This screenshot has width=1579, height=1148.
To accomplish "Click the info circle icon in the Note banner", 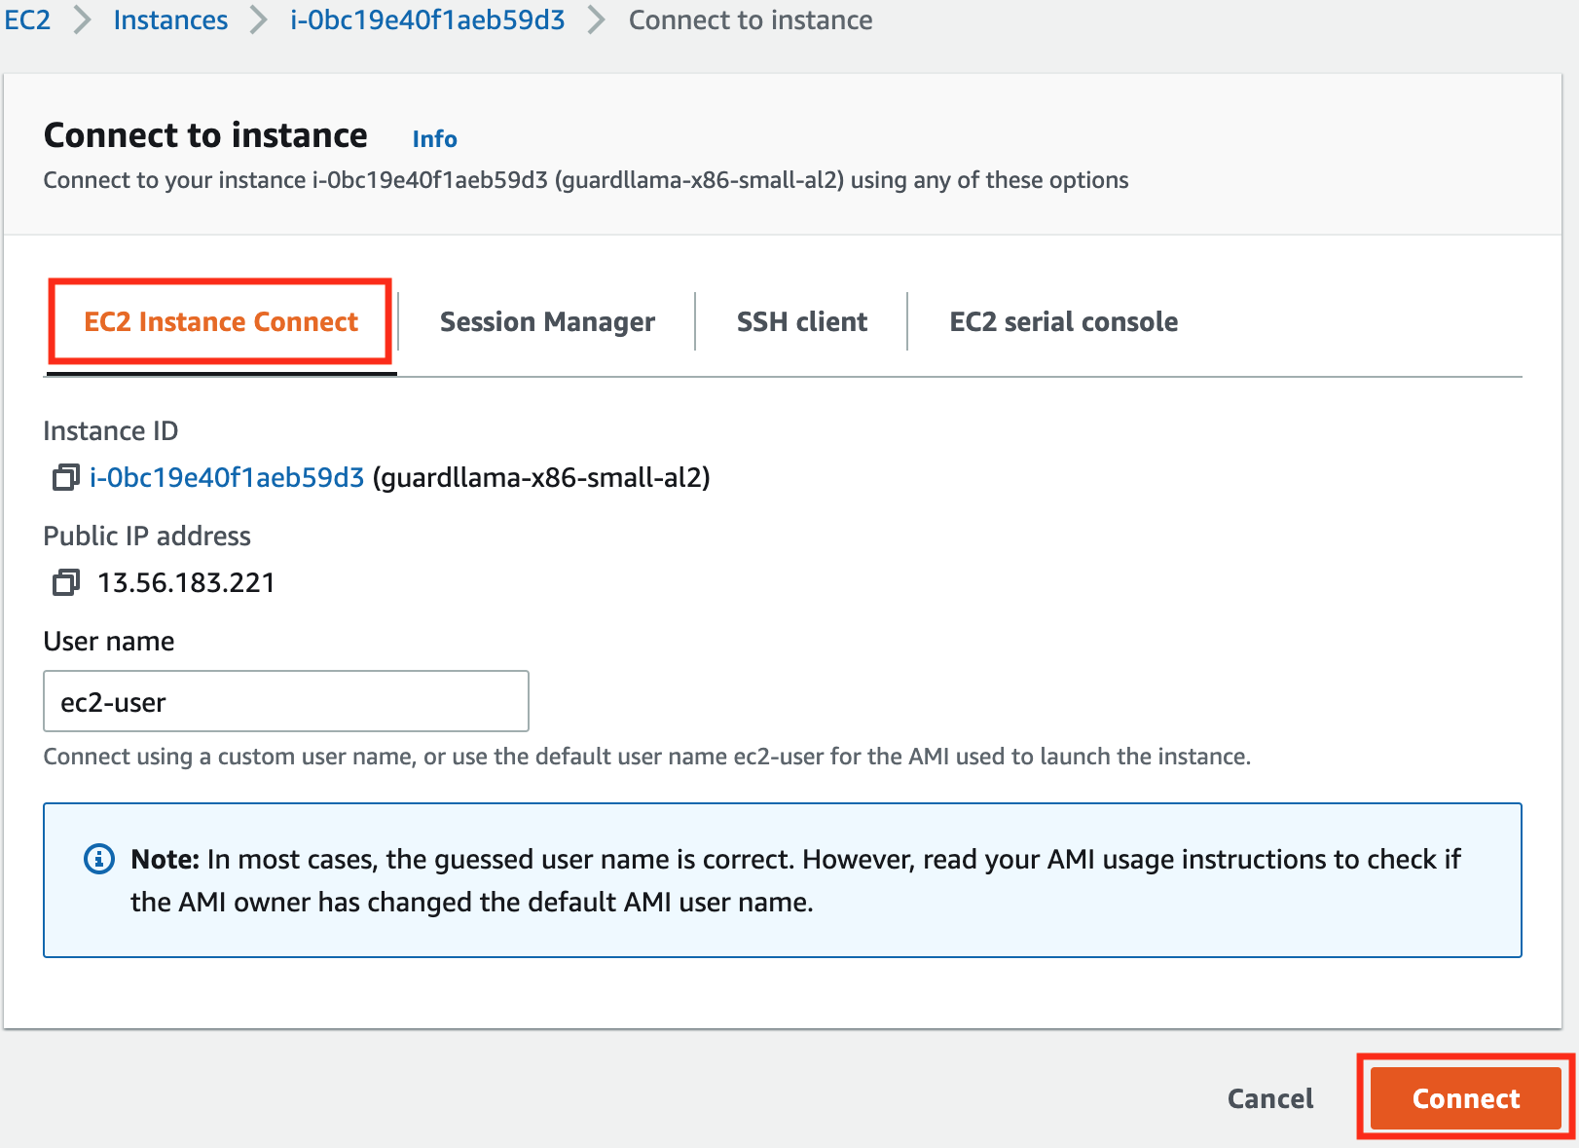I will click(98, 860).
